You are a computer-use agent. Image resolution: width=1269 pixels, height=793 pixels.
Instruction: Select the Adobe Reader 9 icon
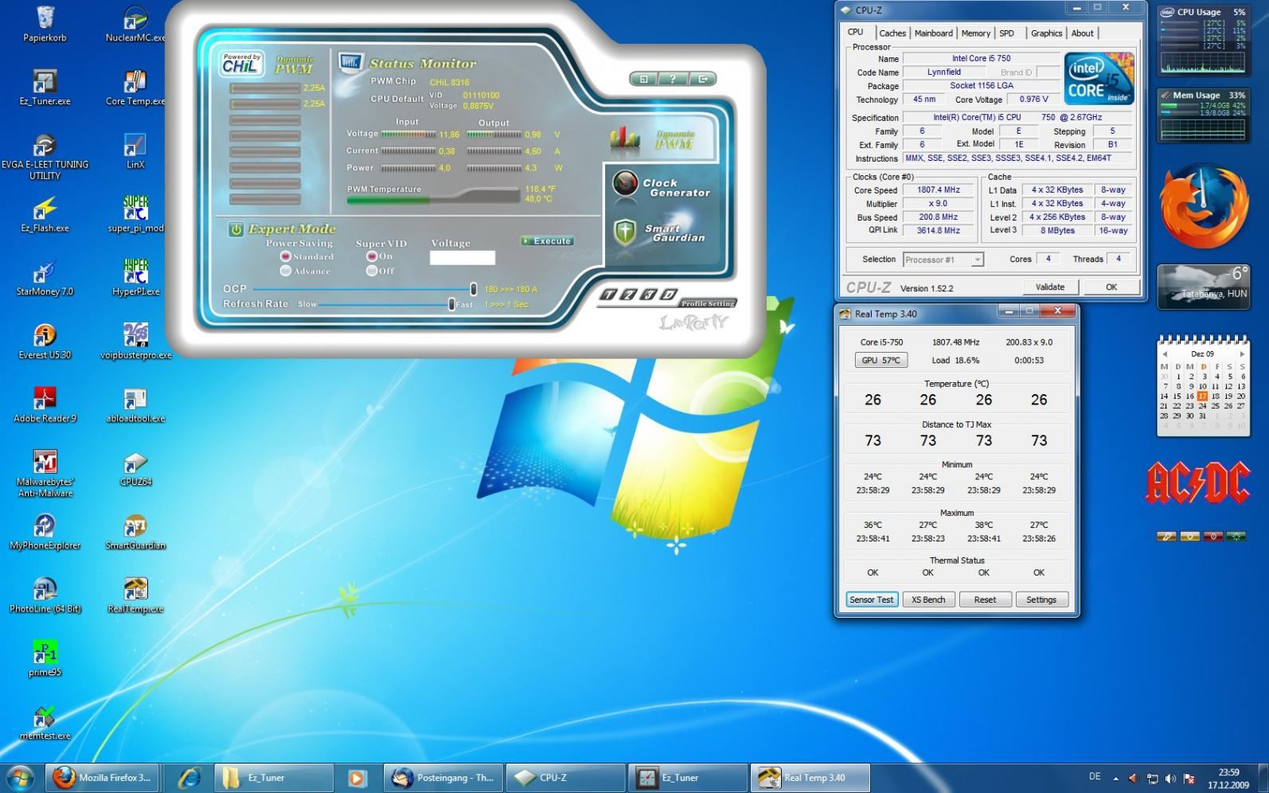tap(45, 405)
